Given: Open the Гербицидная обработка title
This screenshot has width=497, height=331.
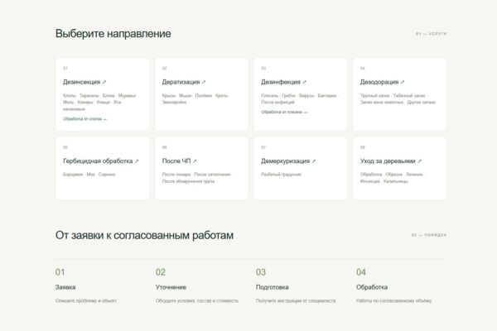Looking at the screenshot, I should click(98, 161).
